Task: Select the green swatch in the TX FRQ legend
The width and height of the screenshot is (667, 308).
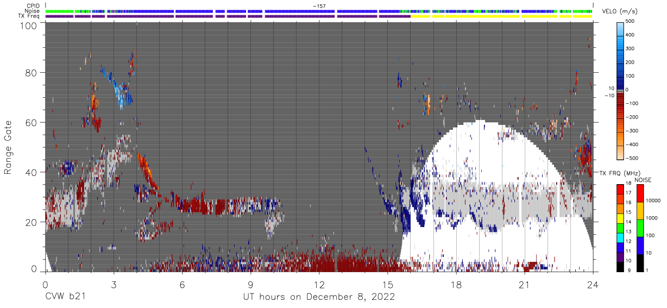Action: (620, 228)
